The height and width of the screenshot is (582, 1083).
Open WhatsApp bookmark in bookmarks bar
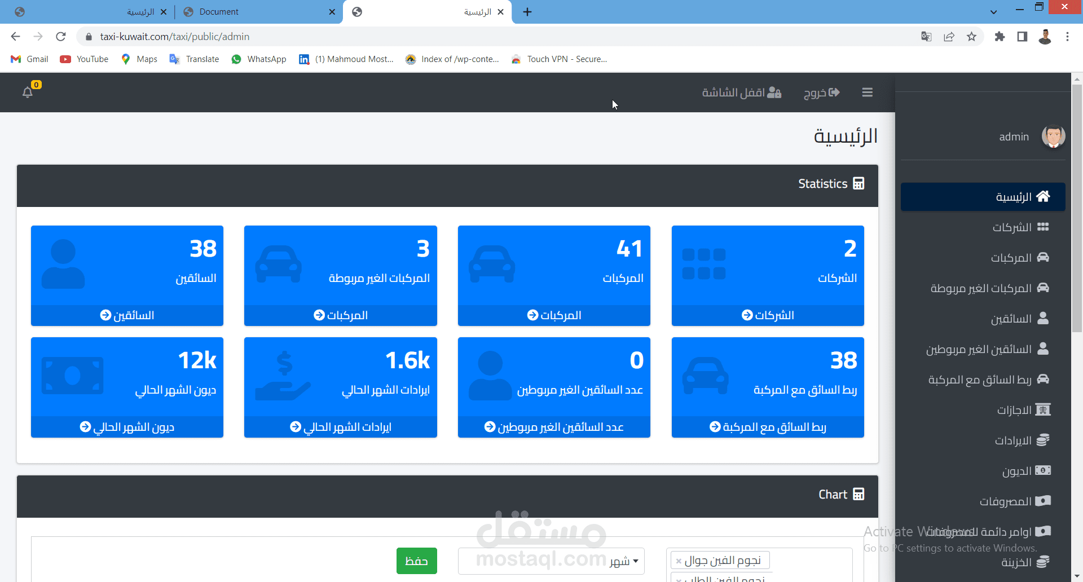[259, 59]
